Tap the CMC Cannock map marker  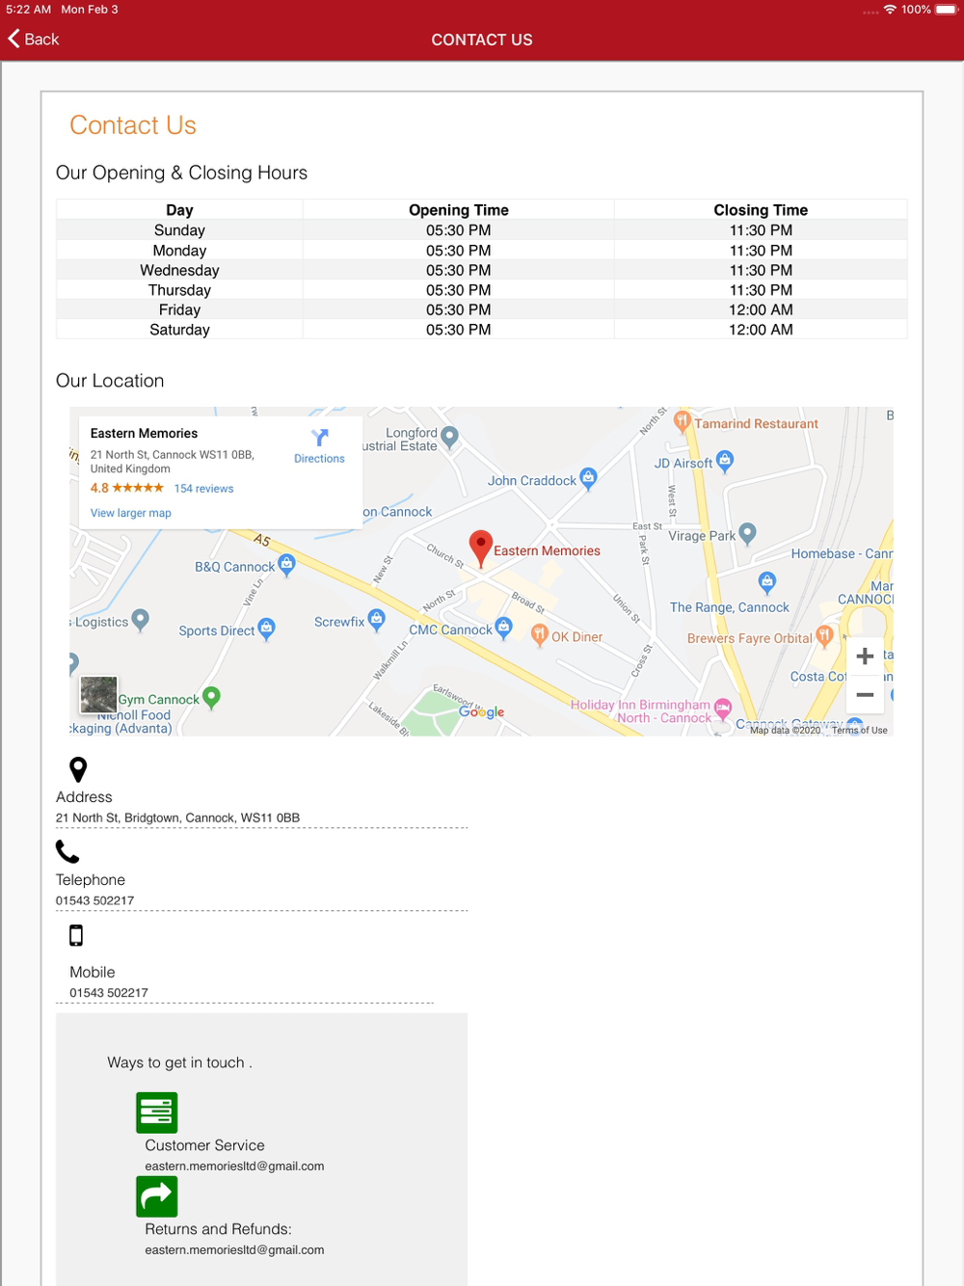(x=503, y=629)
